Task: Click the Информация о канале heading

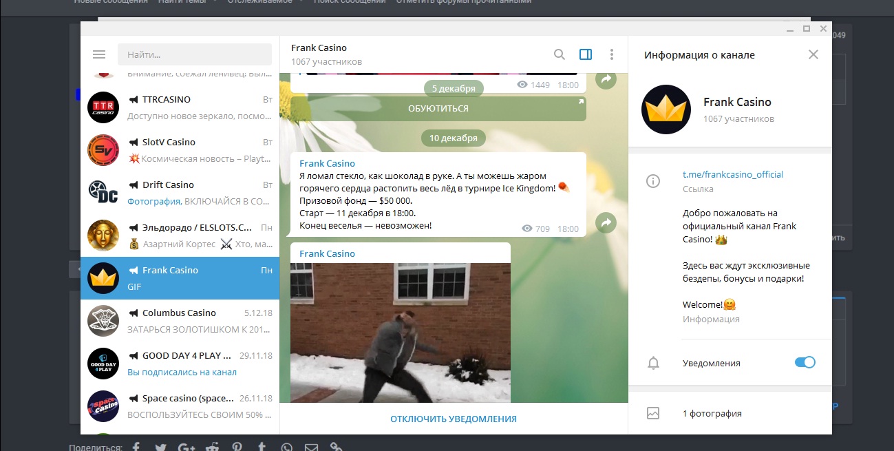Action: [699, 55]
